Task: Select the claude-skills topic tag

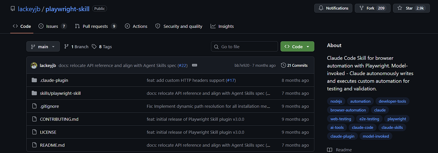Action: click(392, 127)
